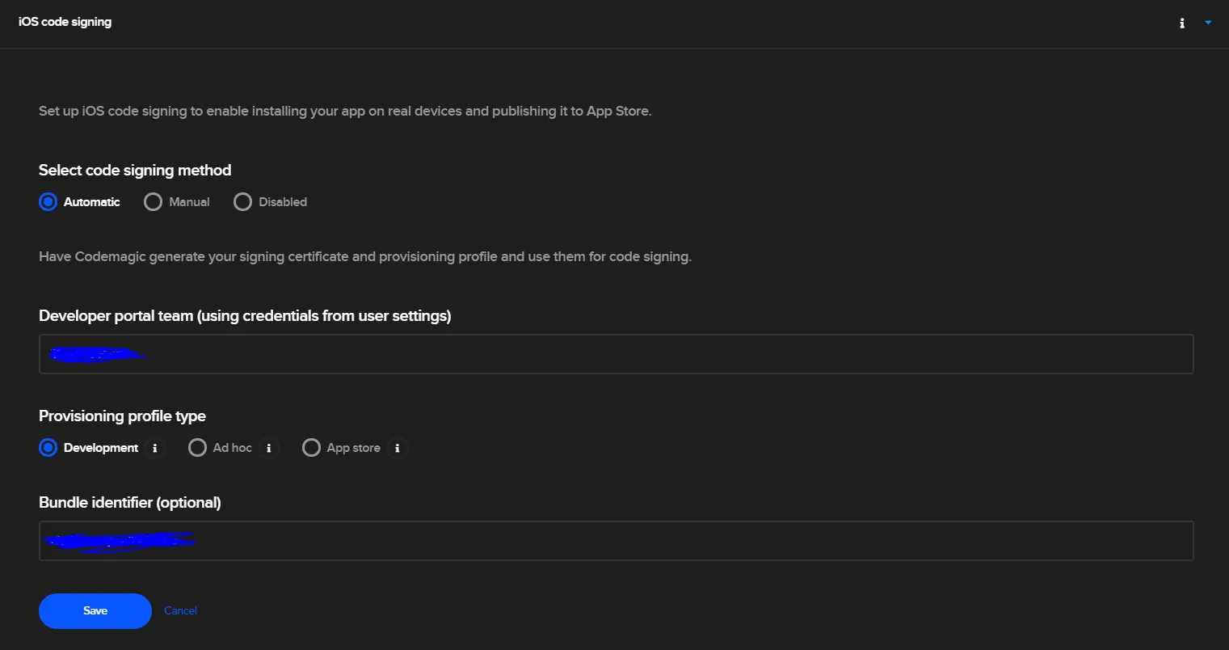
Task: Focus the Bundle identifier input field
Action: (616, 541)
